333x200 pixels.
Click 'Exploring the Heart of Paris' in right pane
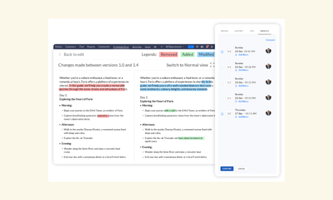tap(157, 101)
